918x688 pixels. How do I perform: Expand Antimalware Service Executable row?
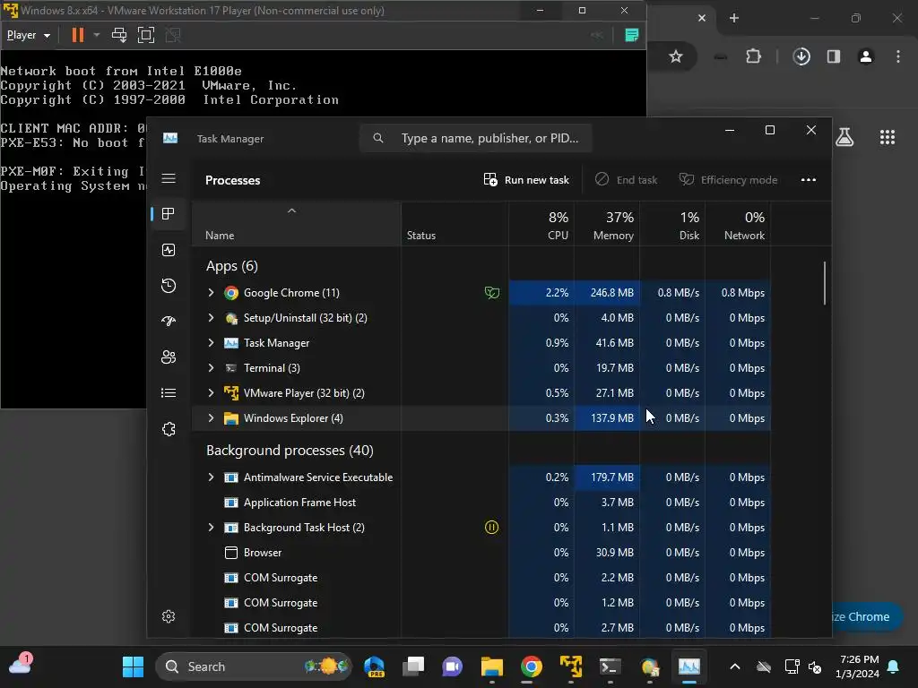[x=211, y=477]
